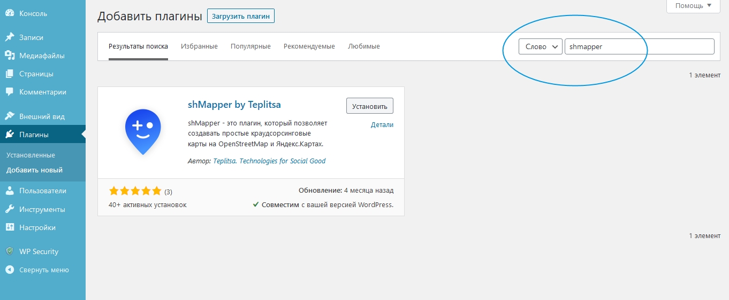This screenshot has width=729, height=300.
Task: Open the Слово search type dropdown
Action: coord(540,46)
